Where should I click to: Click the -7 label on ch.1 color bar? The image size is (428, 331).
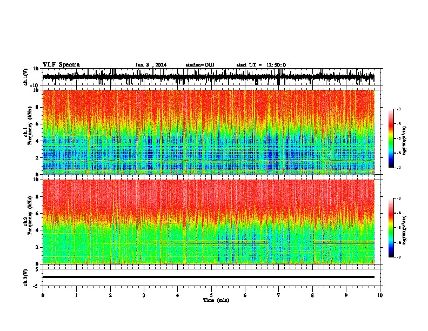pyautogui.click(x=398, y=168)
